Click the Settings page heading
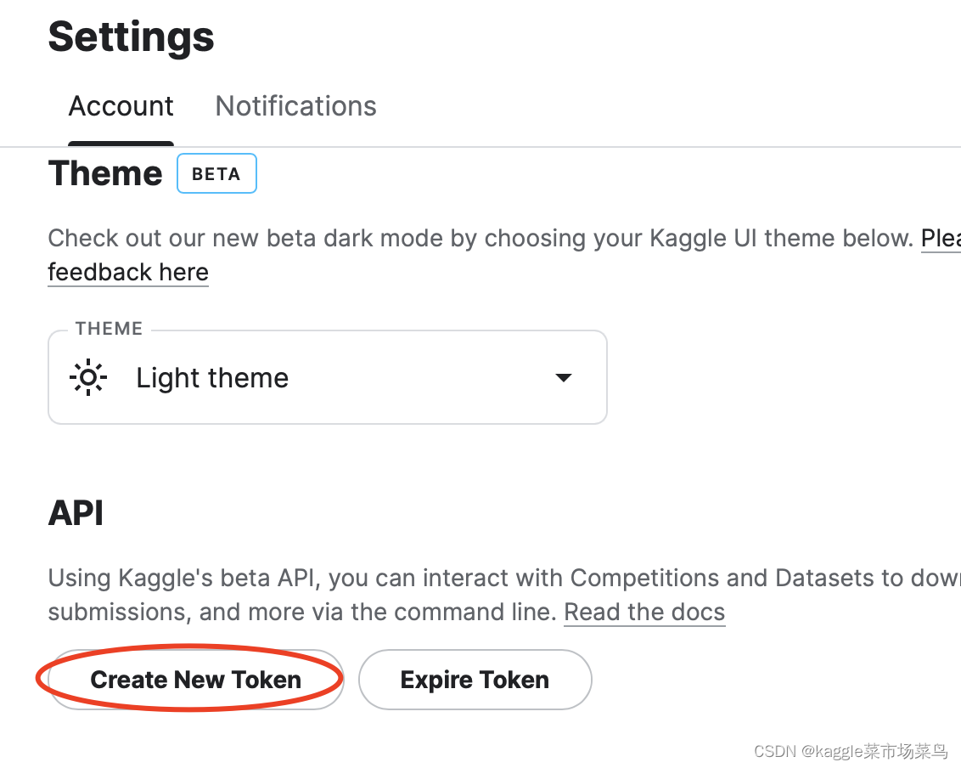The height and width of the screenshot is (768, 961). click(131, 37)
